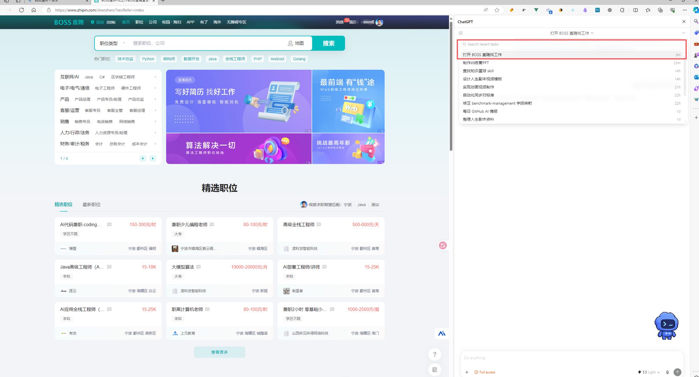Open the 每日 GitHub AI 情报 task
The image size is (699, 377).
tap(572, 111)
